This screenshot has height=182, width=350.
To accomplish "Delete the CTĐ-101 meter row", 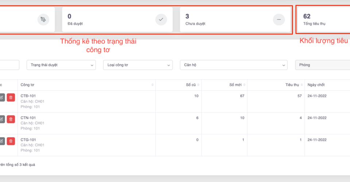I will click(x=11, y=97).
